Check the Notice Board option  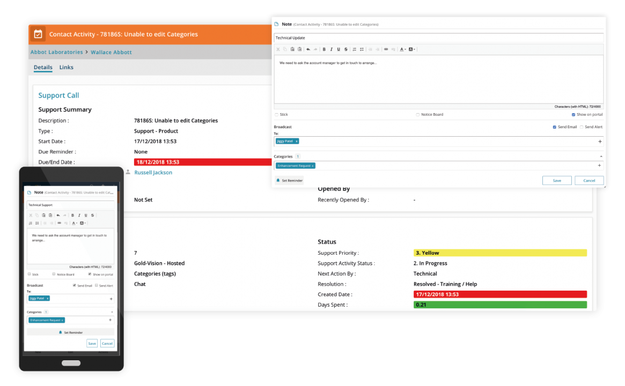point(417,114)
